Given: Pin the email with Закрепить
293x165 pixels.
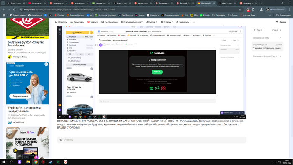Looking at the screenshot, I should tap(182, 22).
